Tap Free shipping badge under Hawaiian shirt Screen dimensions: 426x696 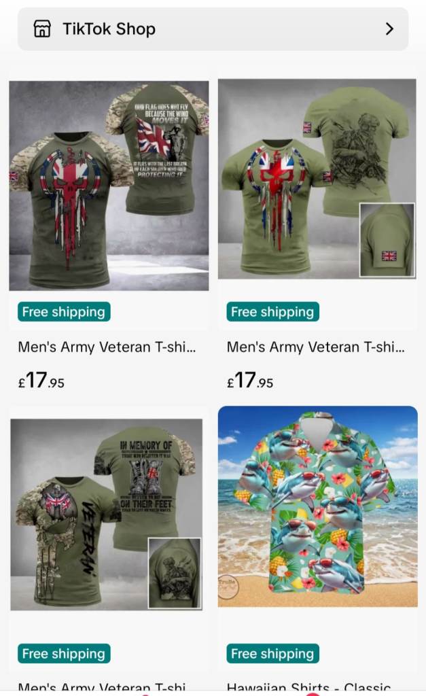[272, 653]
